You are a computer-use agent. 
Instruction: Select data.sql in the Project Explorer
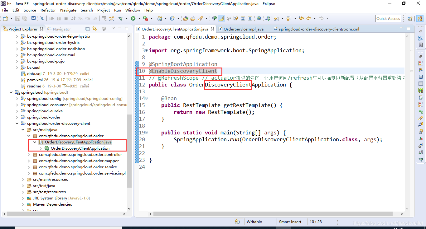tap(34, 74)
